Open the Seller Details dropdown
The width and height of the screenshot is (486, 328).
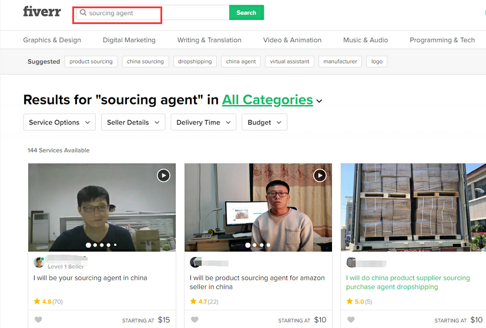click(133, 122)
